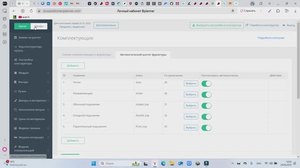Click the Выход logout link
300x168 pixels.
289,25
